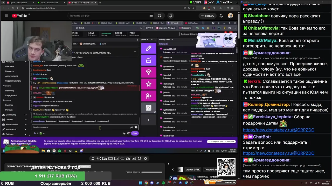Click the on-screen keyboard icon in search box

tap(151, 16)
